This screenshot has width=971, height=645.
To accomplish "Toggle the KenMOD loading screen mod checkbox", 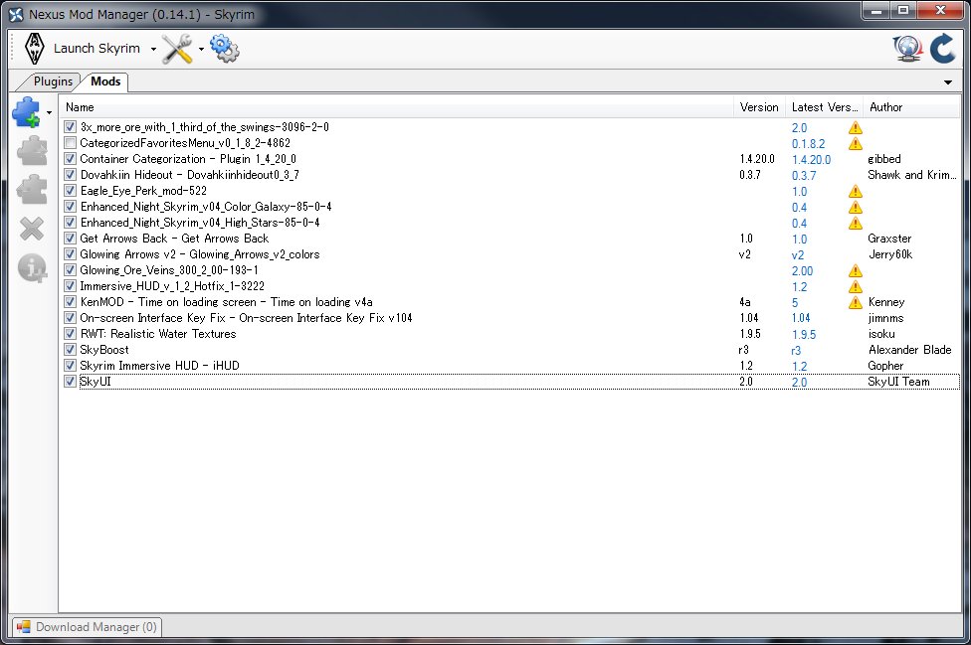I will [x=70, y=302].
